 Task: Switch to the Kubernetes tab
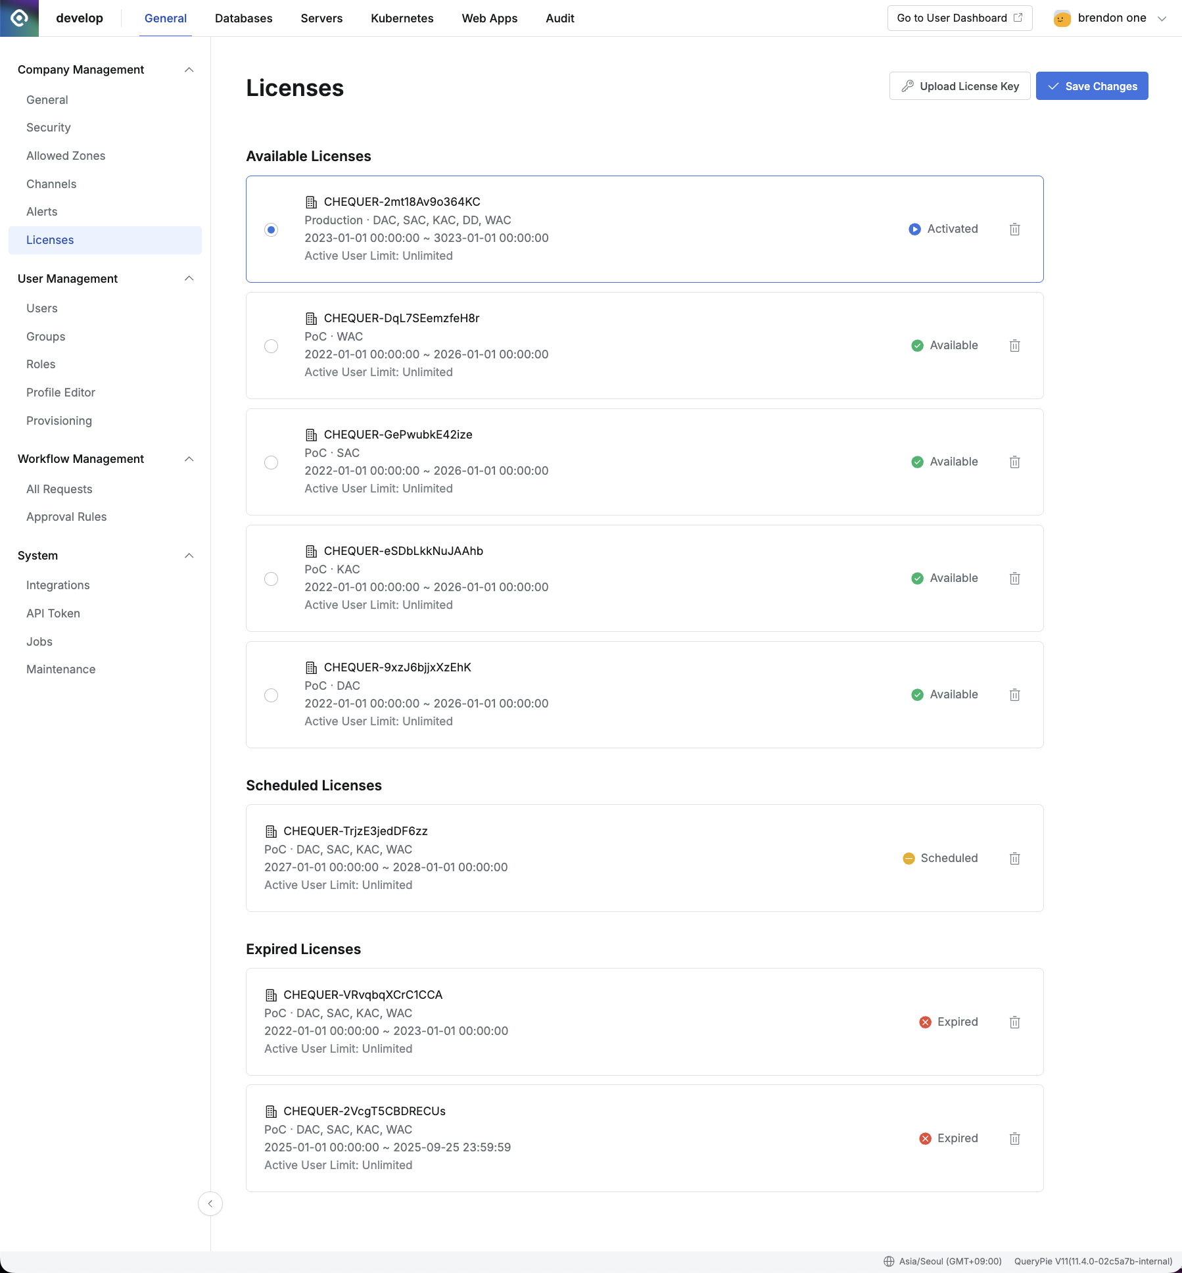(x=402, y=18)
